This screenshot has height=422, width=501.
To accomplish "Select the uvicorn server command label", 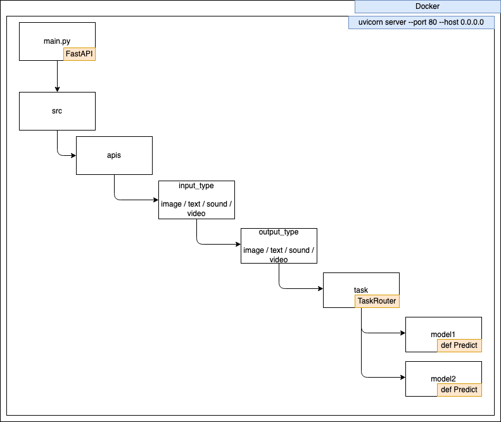I will (x=421, y=22).
